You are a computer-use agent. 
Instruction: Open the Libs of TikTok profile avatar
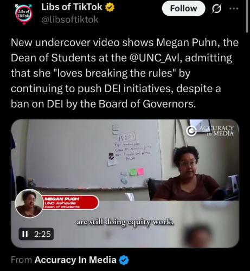point(24,14)
